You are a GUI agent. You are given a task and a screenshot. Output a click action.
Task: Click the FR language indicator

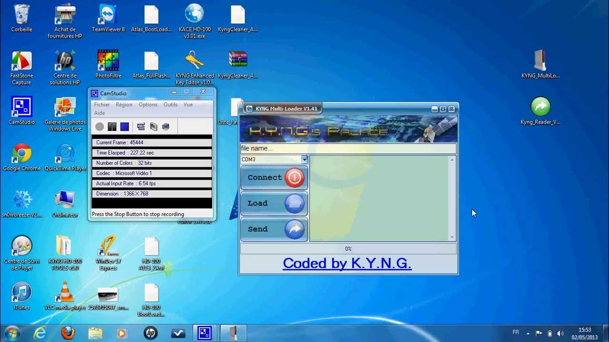[516, 332]
